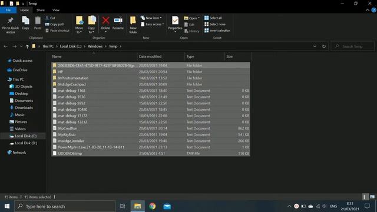Click Copy path in the Clipboard group
Viewport: 377px width, 212px height.
[x=55, y=24]
